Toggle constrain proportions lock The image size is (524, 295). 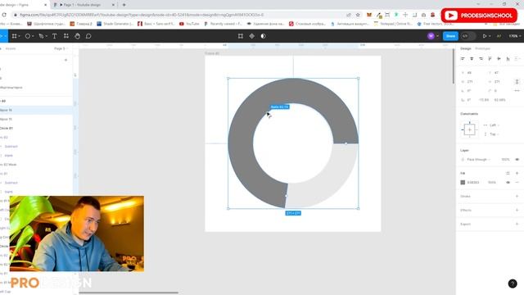[517, 82]
